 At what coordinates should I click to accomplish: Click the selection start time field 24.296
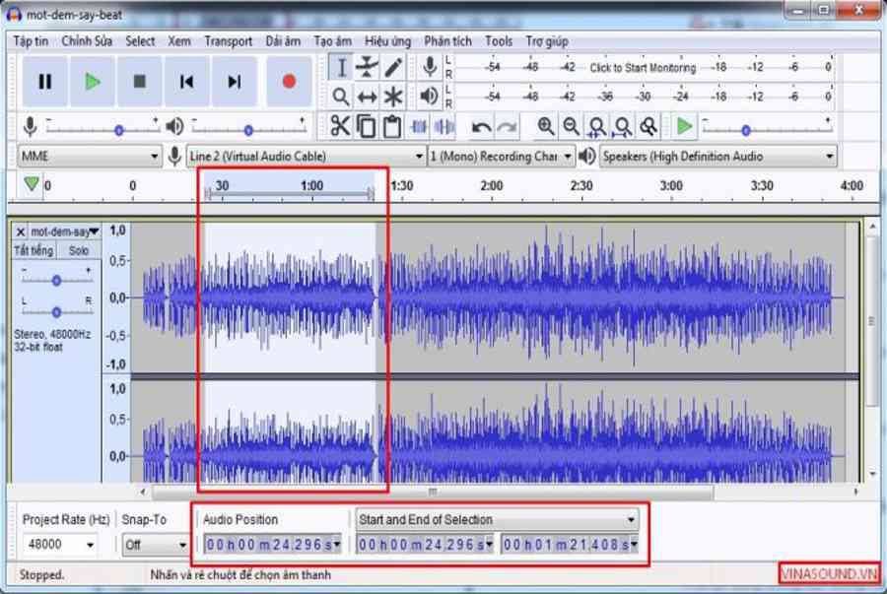[x=425, y=545]
